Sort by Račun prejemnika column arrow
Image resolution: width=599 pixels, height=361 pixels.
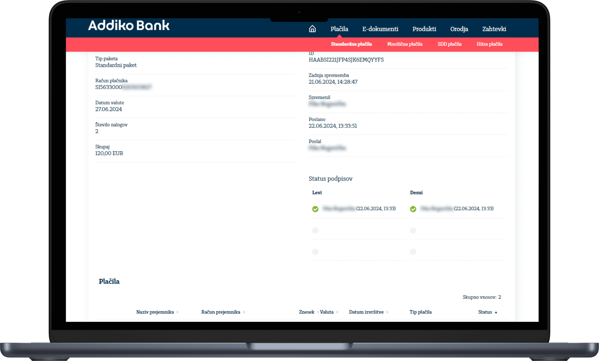[x=244, y=312]
